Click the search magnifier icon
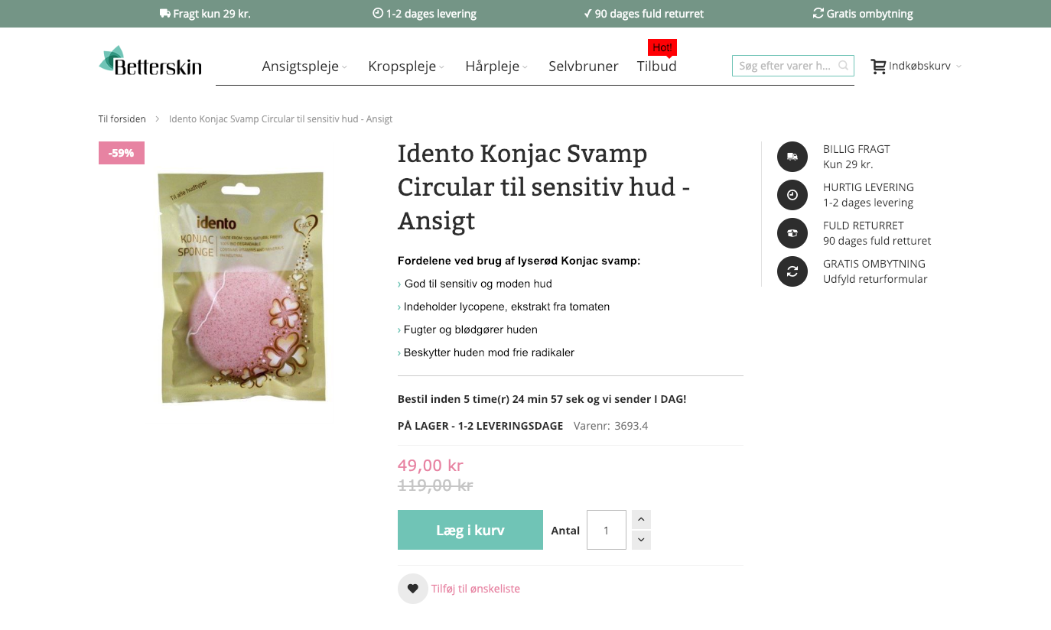 843,66
